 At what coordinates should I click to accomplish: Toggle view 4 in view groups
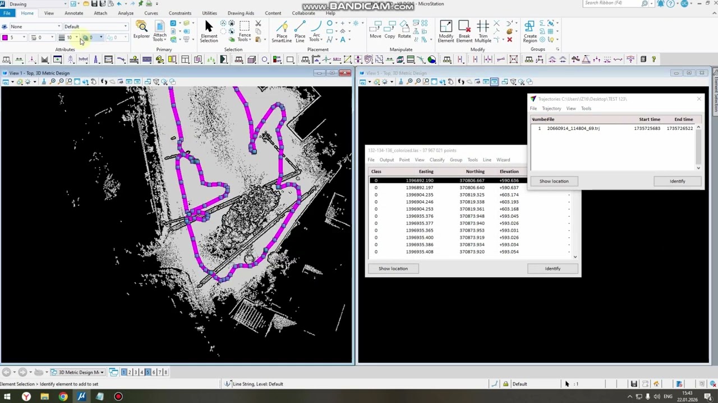(141, 372)
